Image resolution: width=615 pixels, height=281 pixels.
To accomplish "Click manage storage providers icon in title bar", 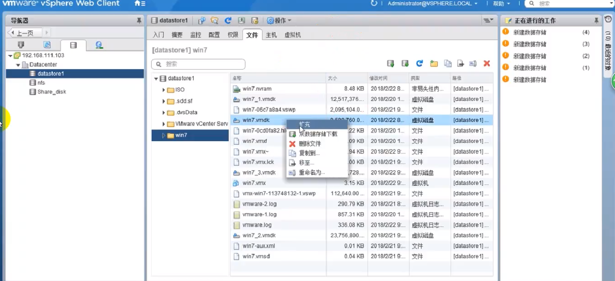I will (x=254, y=21).
